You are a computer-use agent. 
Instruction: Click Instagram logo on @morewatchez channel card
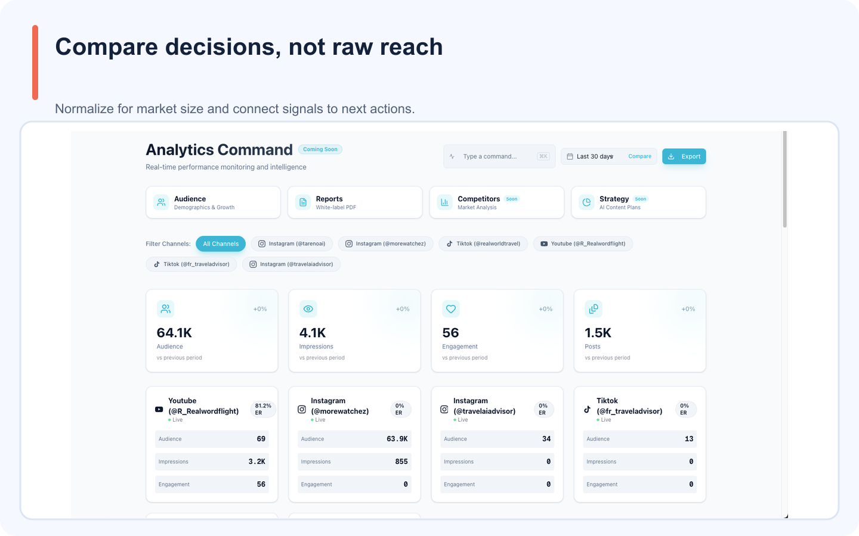pos(302,409)
